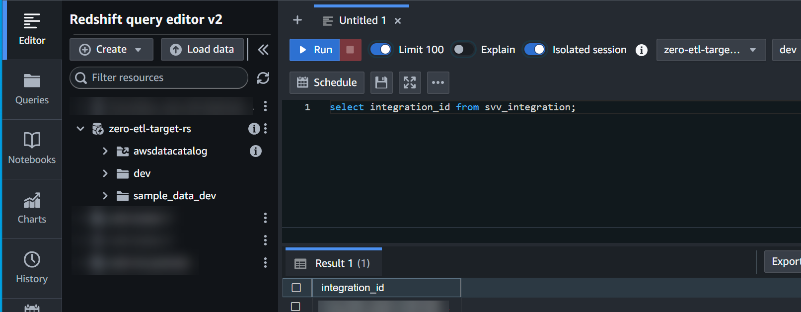Enable the Explain toggle
801x312 pixels.
tap(463, 50)
